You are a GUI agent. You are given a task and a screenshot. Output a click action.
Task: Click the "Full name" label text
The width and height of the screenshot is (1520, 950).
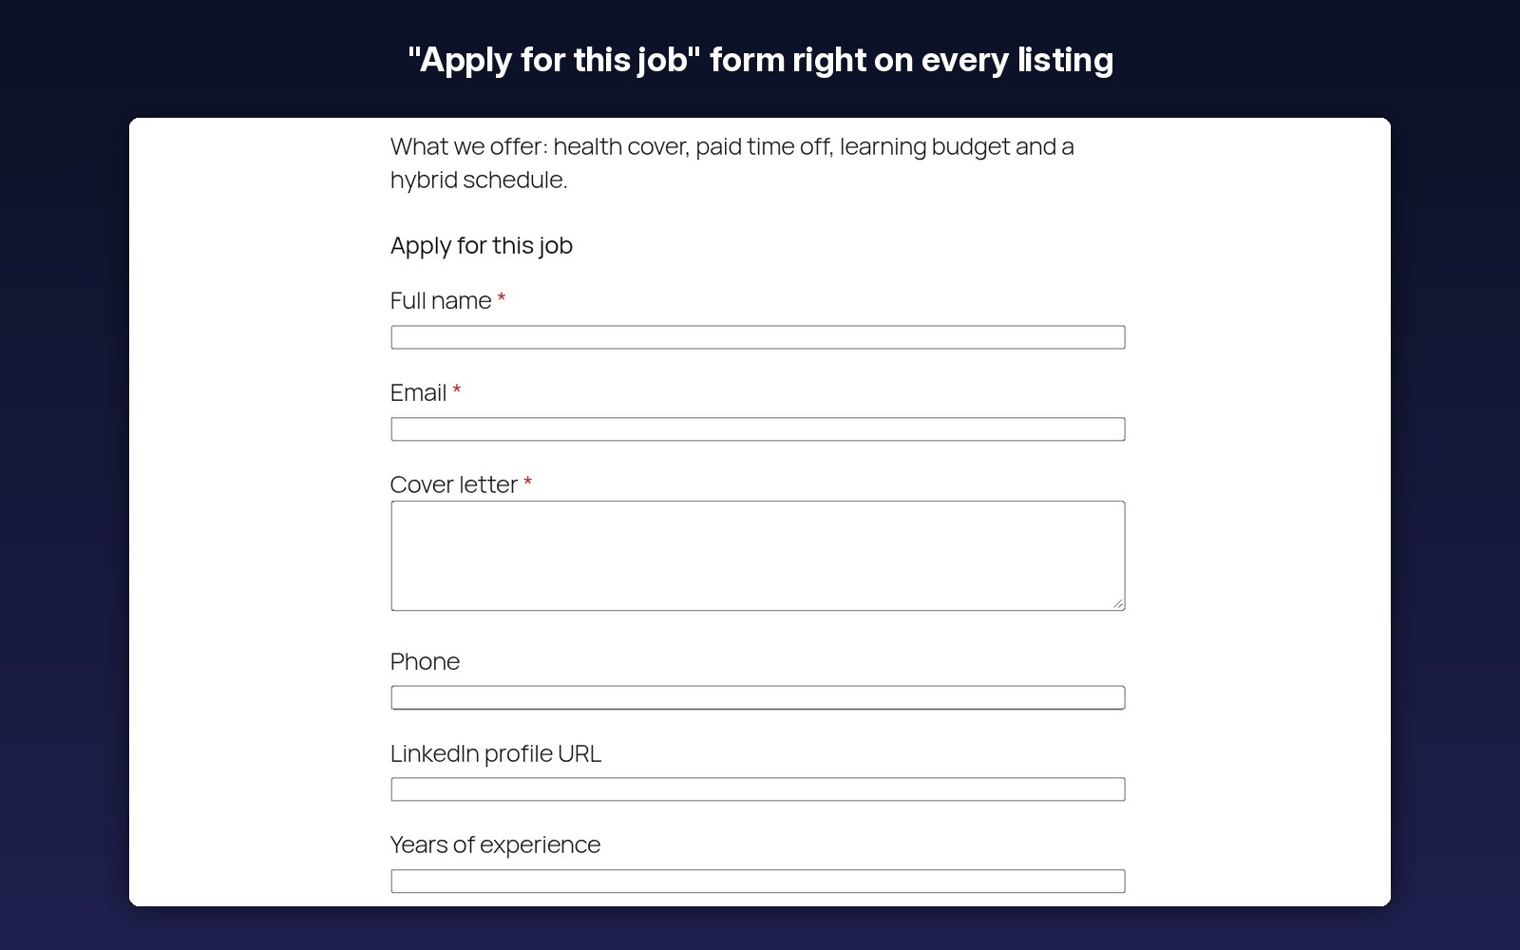441,301
